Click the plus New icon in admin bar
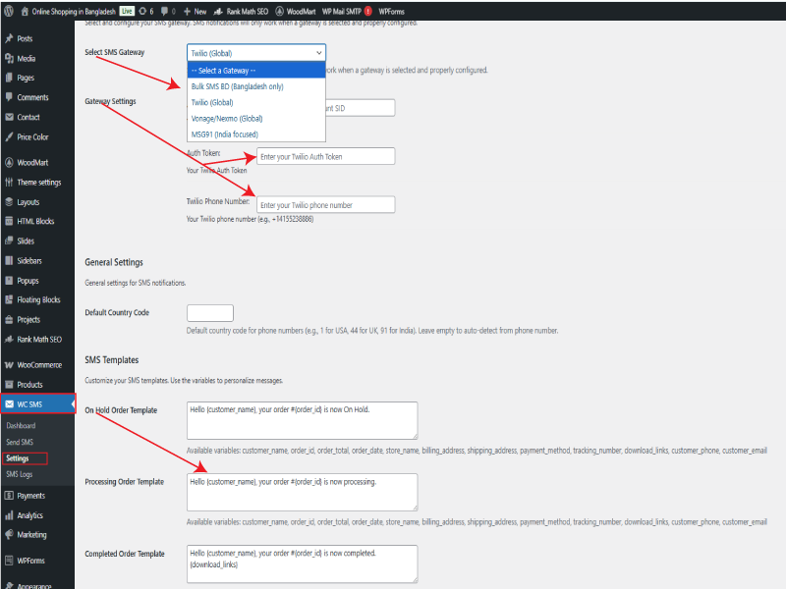786x589 pixels. point(187,11)
